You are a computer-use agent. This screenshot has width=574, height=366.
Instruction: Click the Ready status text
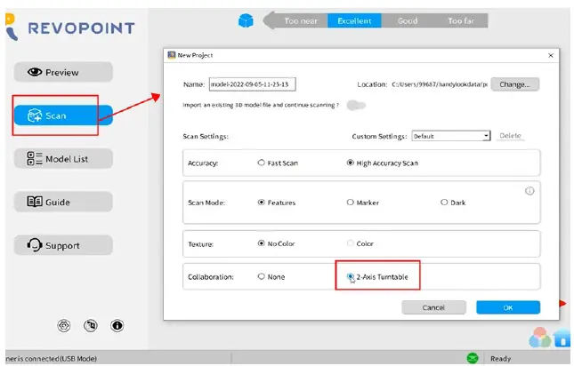500,359
